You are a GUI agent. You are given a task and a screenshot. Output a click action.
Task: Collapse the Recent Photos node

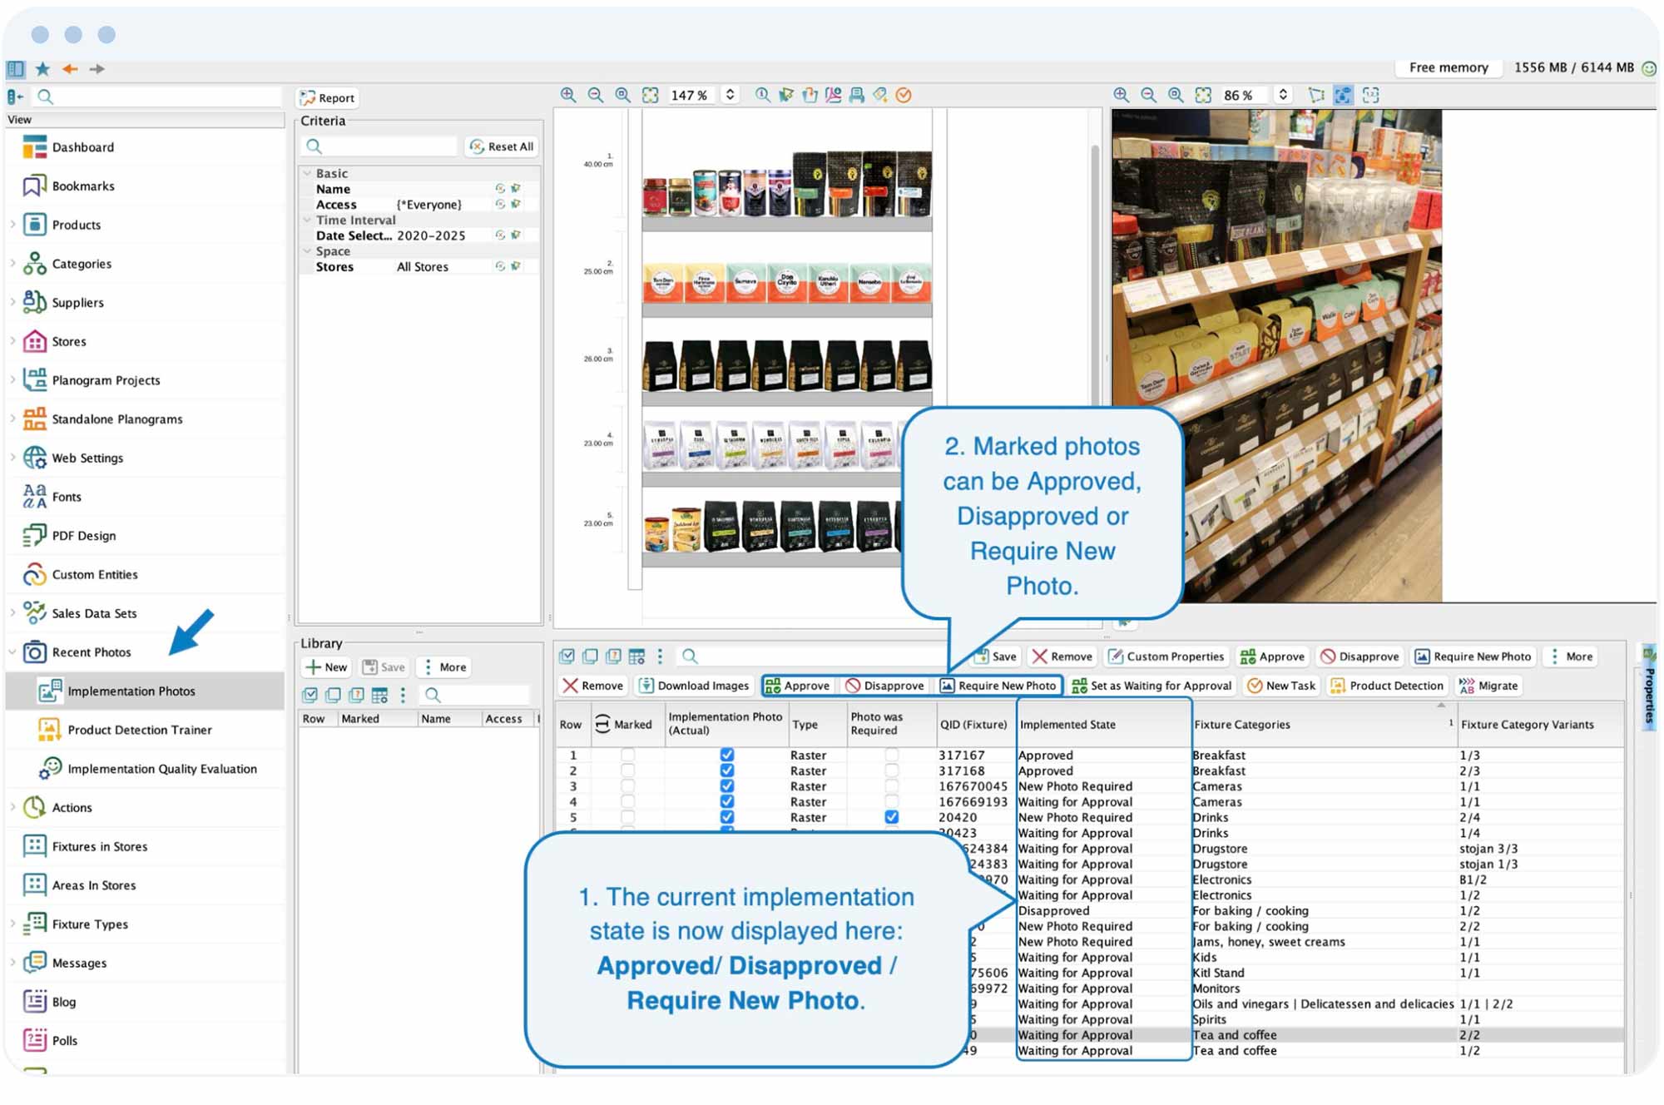(x=12, y=652)
